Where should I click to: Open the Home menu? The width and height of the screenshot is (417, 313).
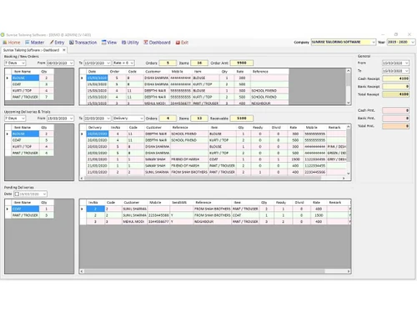12,43
